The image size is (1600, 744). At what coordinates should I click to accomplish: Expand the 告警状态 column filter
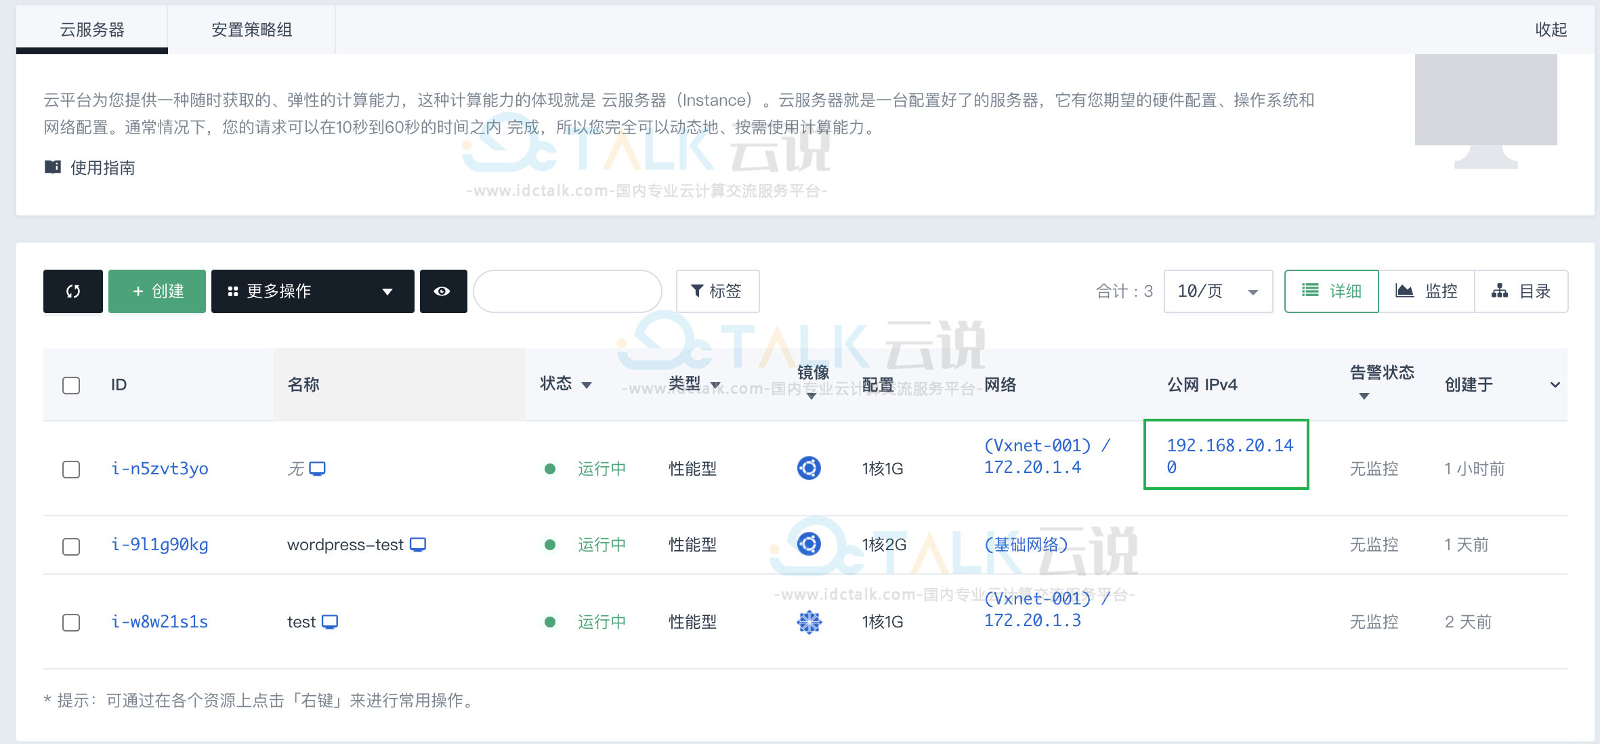1364,396
